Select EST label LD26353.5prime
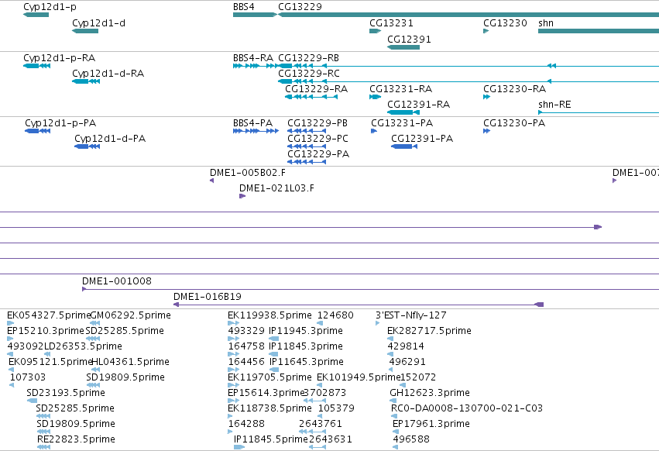 (83, 346)
